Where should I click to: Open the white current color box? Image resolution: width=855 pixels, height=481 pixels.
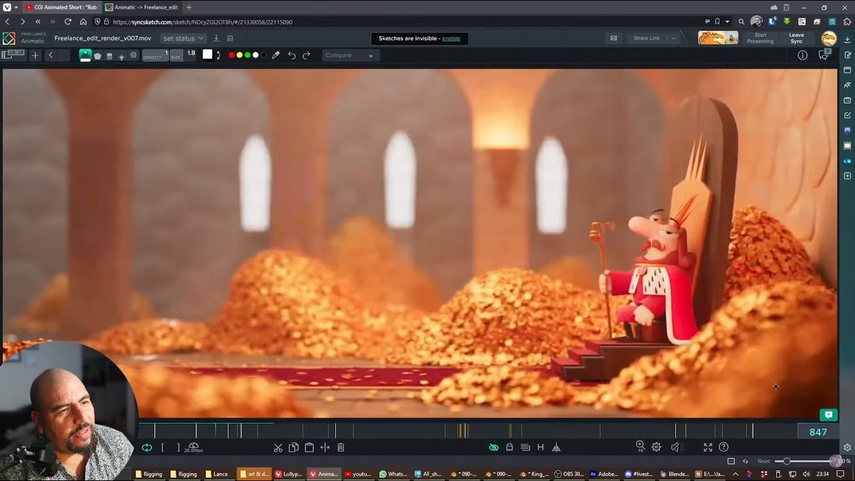point(207,55)
